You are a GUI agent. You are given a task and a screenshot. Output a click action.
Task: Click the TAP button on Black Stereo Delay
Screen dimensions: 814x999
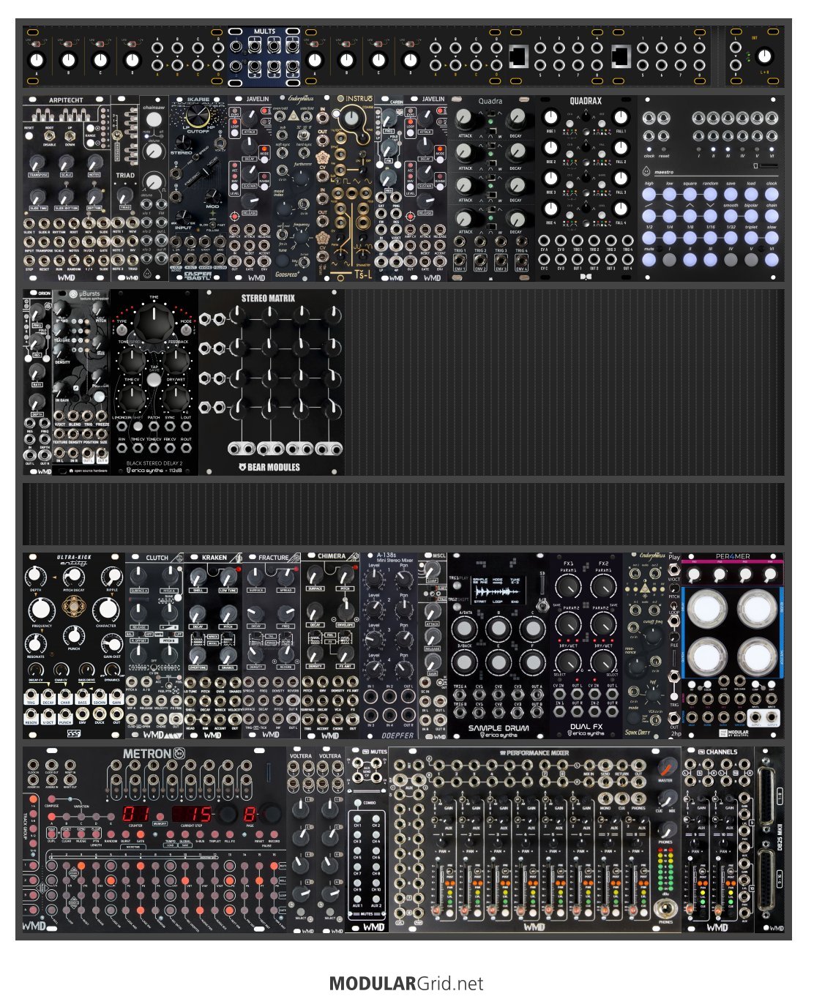coord(154,379)
